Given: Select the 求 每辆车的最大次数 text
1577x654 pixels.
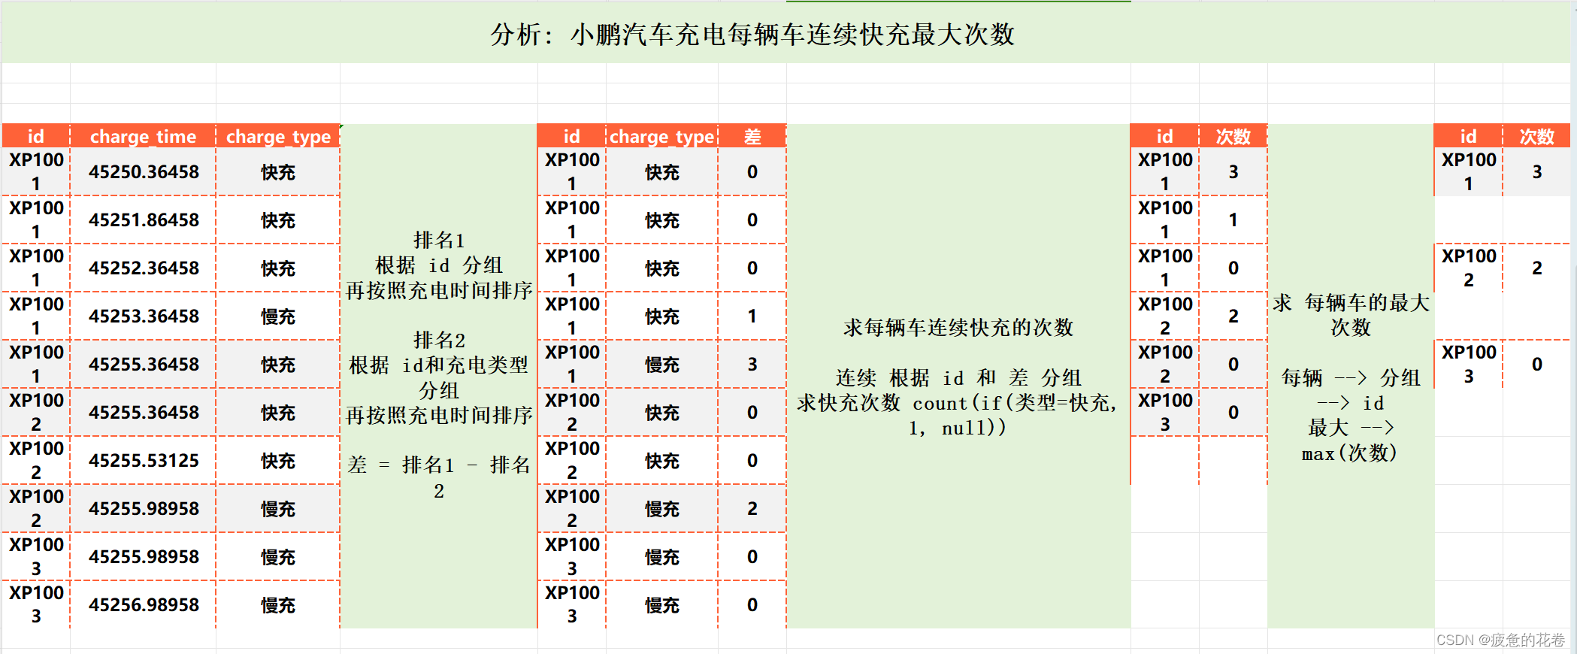Looking at the screenshot, I should (x=1351, y=315).
